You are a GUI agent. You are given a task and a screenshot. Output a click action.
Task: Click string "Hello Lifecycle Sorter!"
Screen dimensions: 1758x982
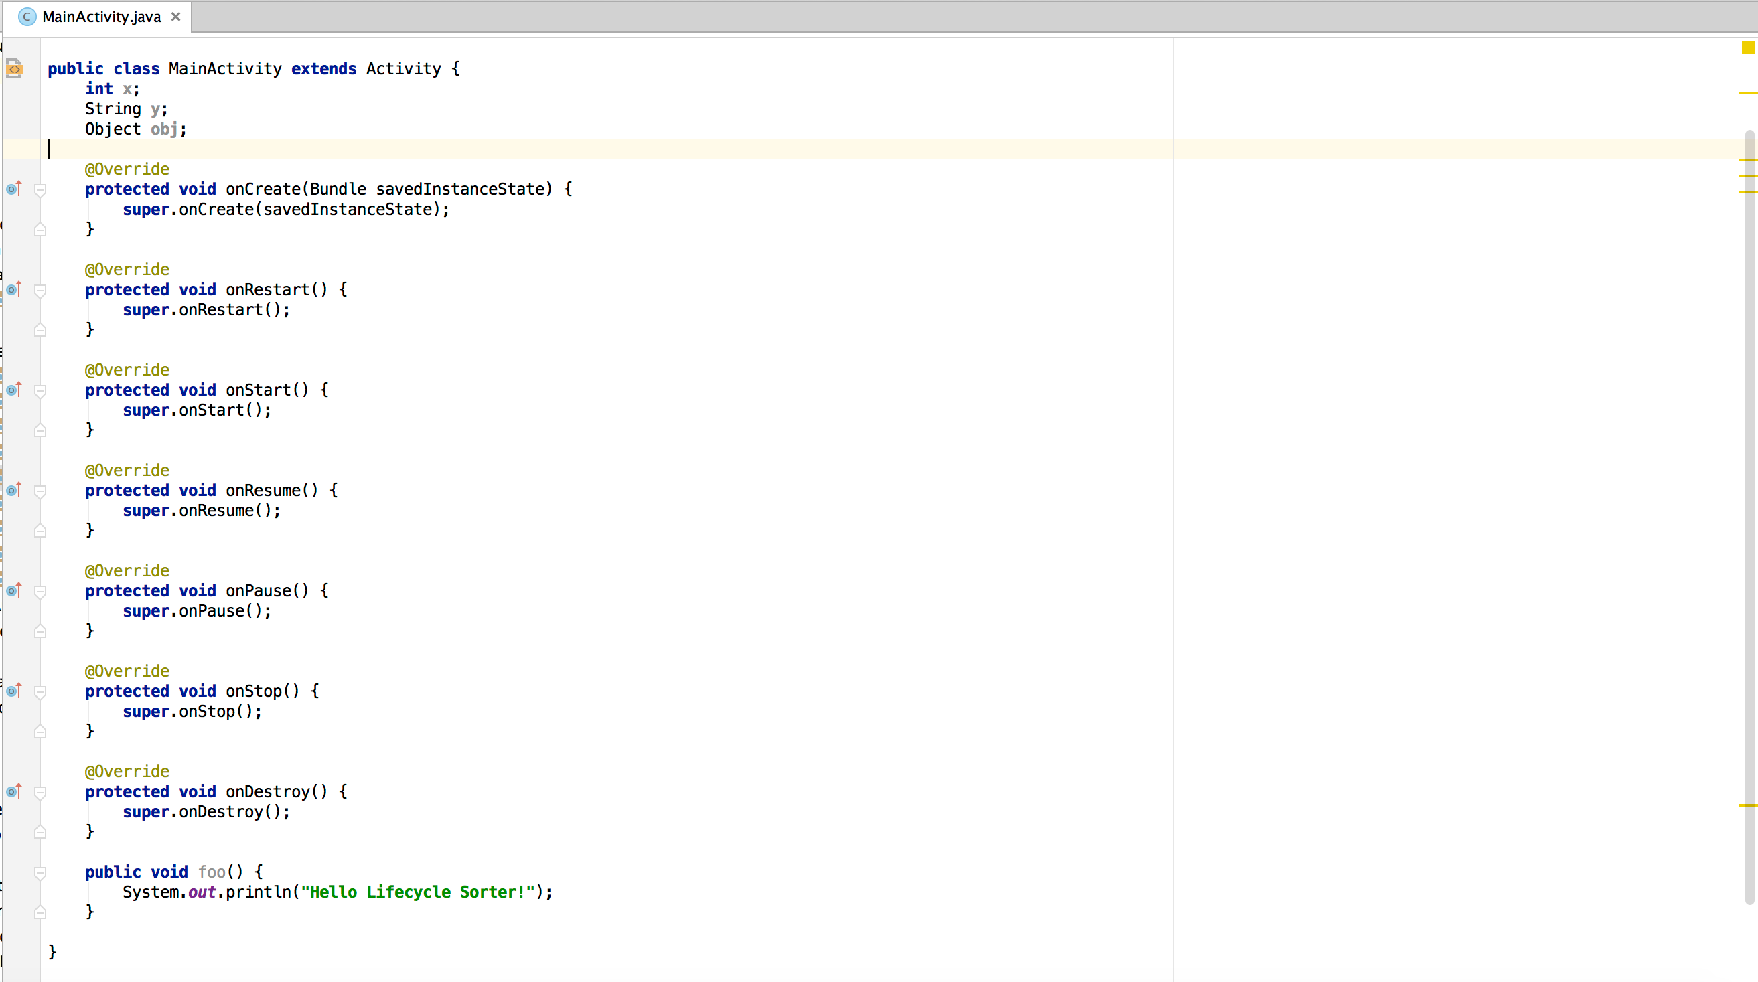point(418,892)
